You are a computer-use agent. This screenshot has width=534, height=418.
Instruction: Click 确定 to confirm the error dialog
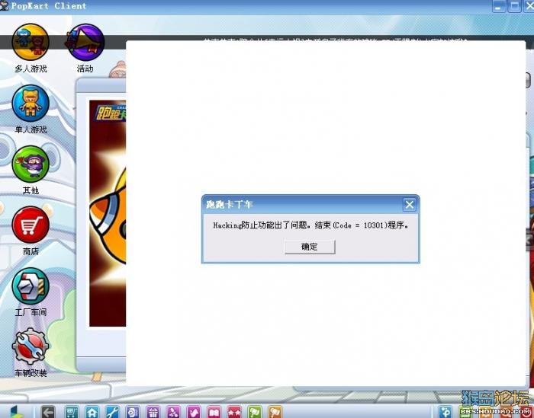(310, 247)
